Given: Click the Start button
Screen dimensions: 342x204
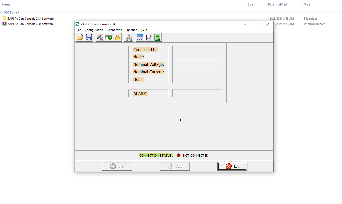Looking at the screenshot, I should 117,166.
